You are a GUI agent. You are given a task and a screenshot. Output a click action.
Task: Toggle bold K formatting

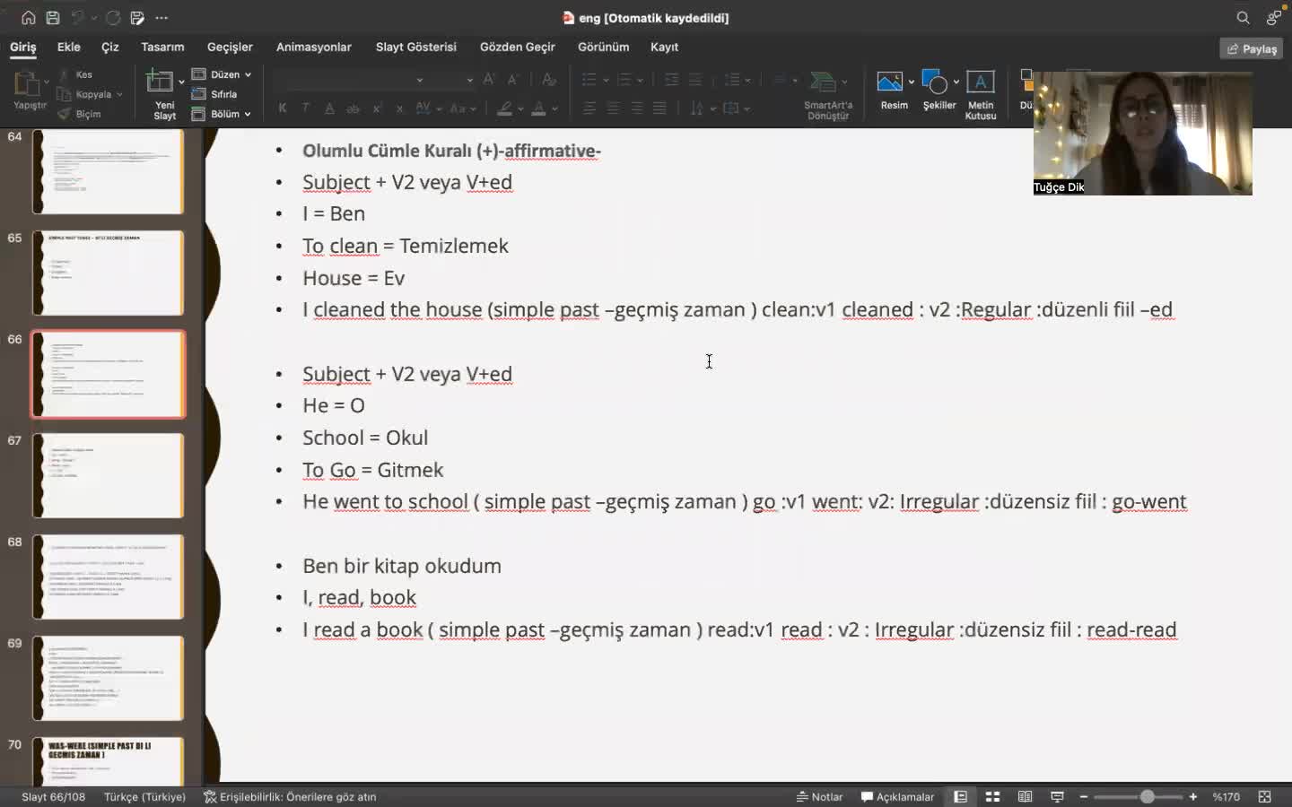283,108
